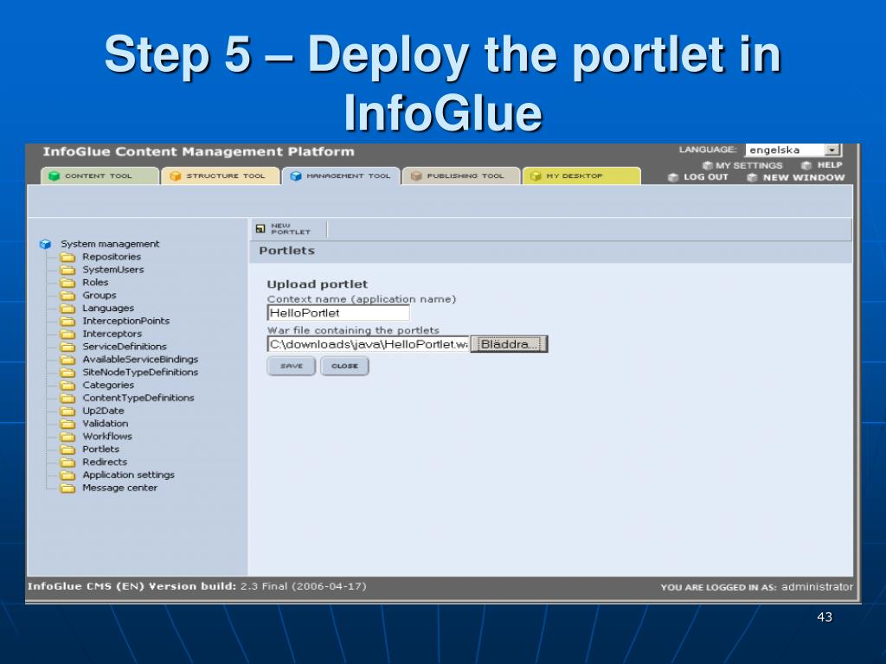This screenshot has width=886, height=664.
Task: Go to the My Desktop tab
Action: (x=581, y=176)
